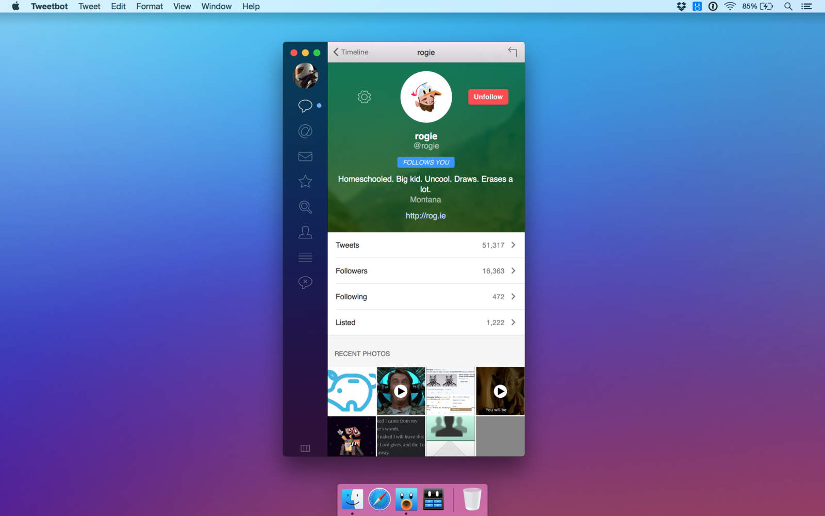The height and width of the screenshot is (516, 825).
Task: Open the Window menu
Action: (x=216, y=6)
